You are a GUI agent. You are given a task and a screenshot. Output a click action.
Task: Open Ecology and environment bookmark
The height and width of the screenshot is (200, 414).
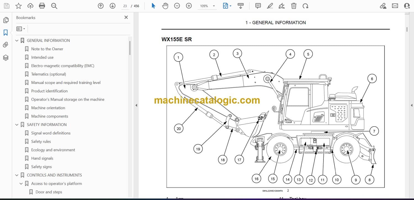tap(53, 150)
